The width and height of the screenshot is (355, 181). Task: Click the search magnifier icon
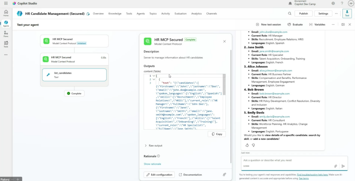289,13
